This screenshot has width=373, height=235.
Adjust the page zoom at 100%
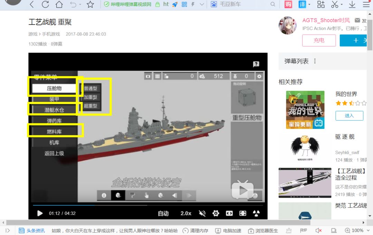(x=357, y=231)
